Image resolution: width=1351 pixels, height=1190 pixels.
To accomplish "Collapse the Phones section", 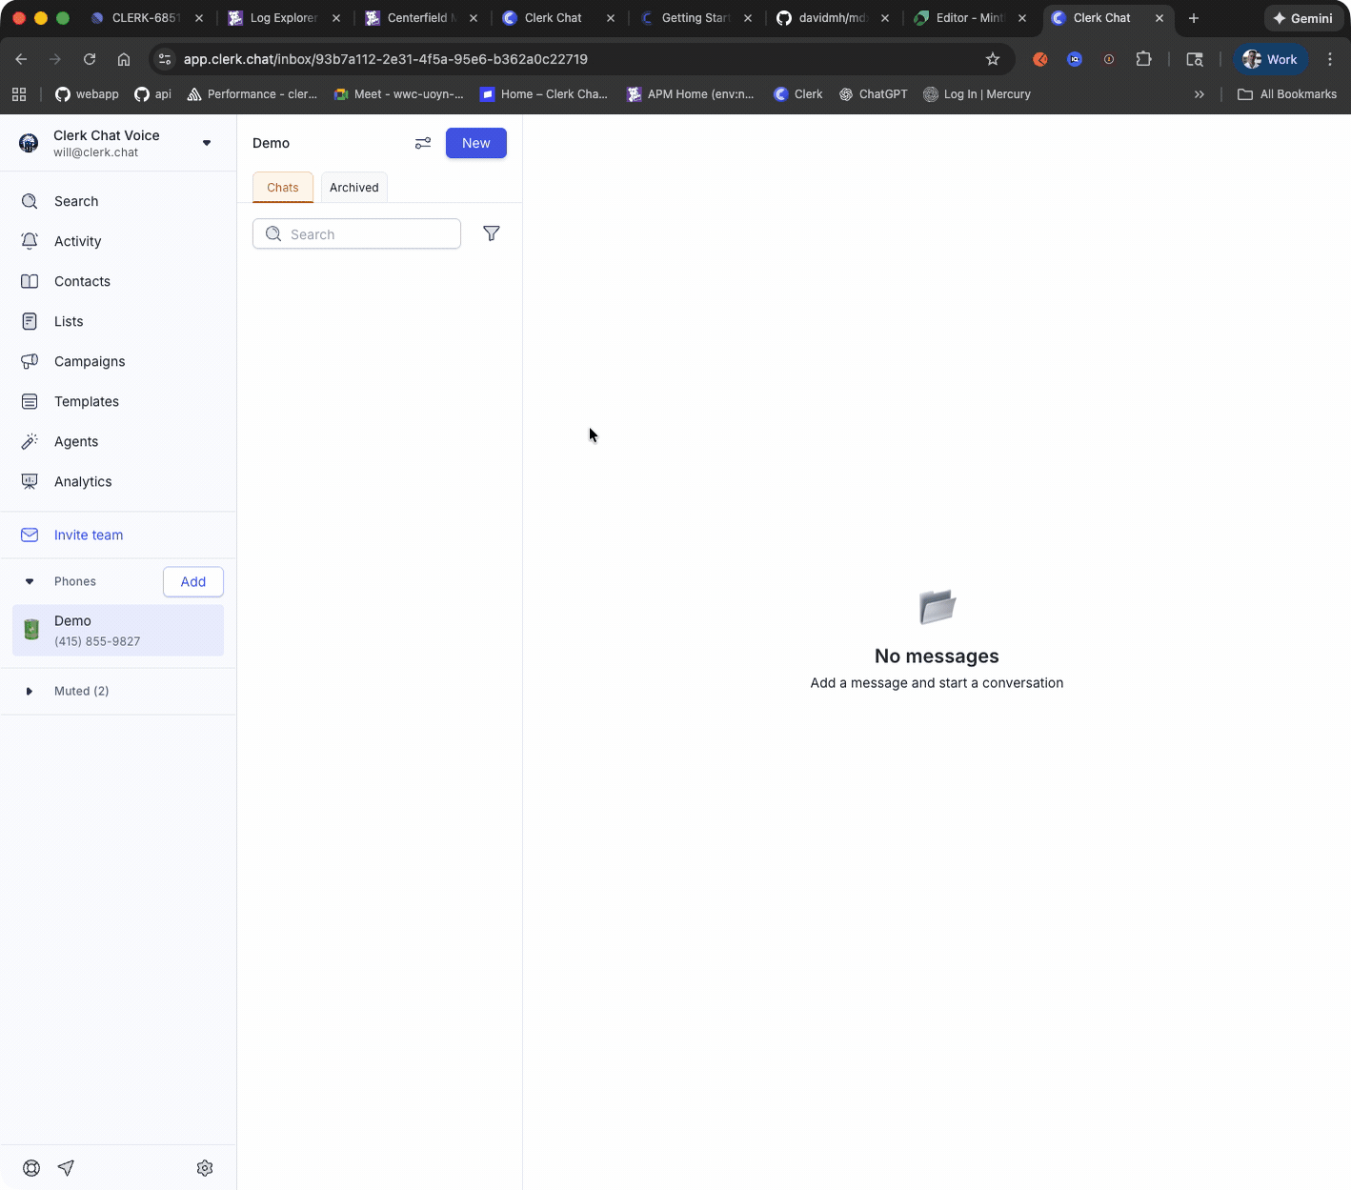I will click(30, 581).
